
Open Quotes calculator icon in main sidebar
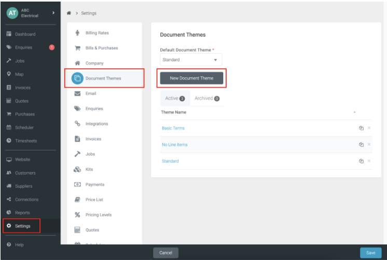point(9,101)
